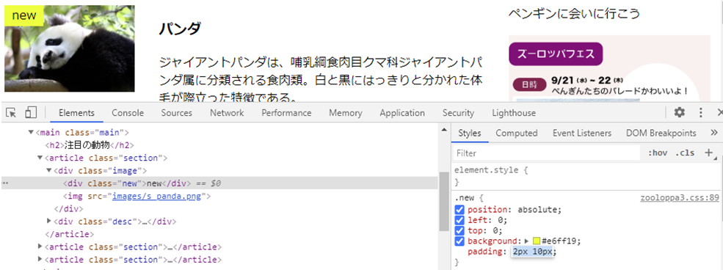Image resolution: width=723 pixels, height=270 pixels.
Task: Collapse the div class="image" node
Action: pyautogui.click(x=49, y=171)
